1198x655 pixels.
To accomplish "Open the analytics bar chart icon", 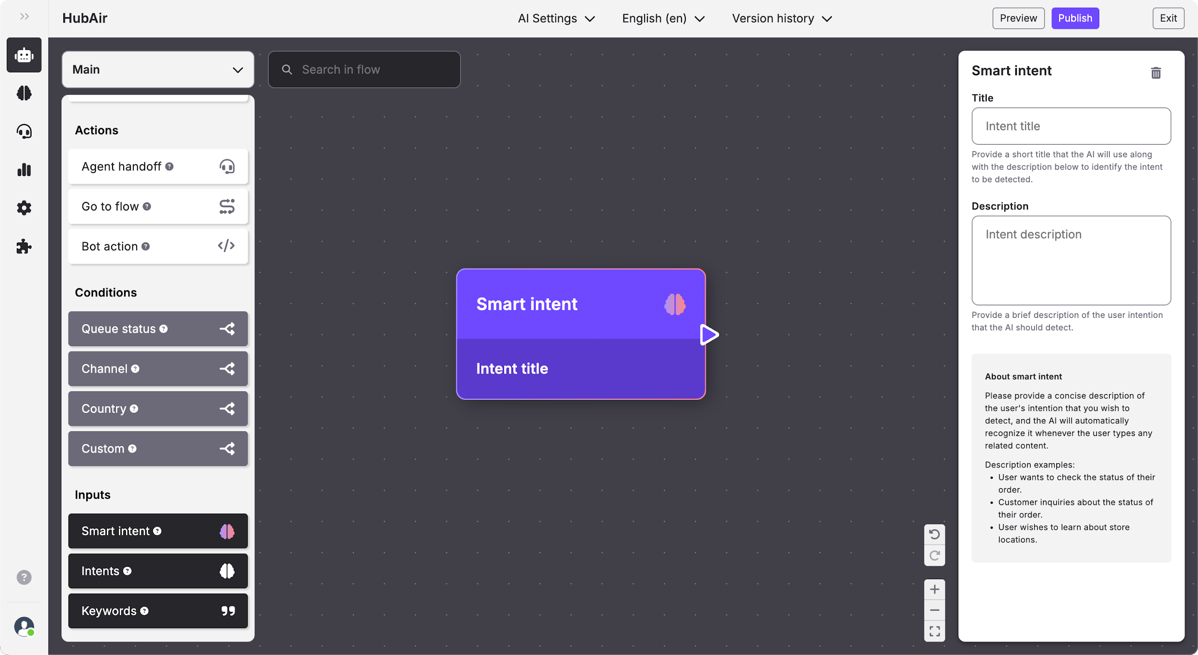I will tap(24, 170).
